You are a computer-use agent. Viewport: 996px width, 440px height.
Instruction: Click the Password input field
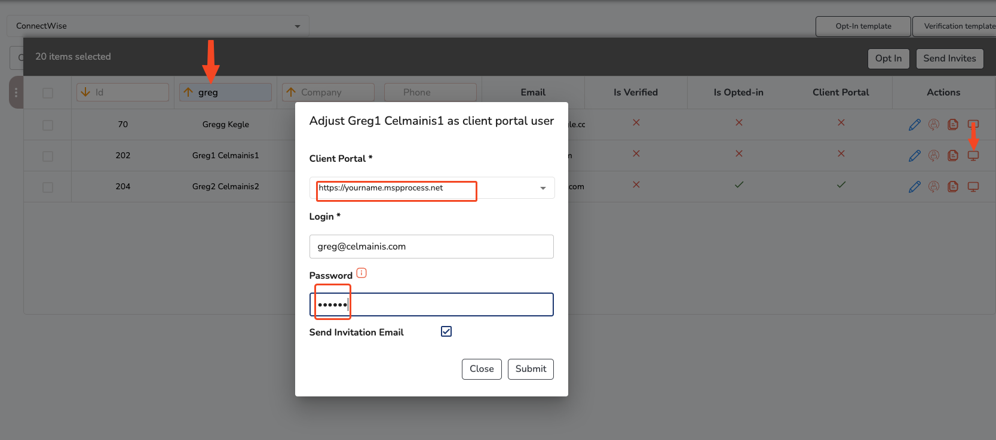pos(431,304)
